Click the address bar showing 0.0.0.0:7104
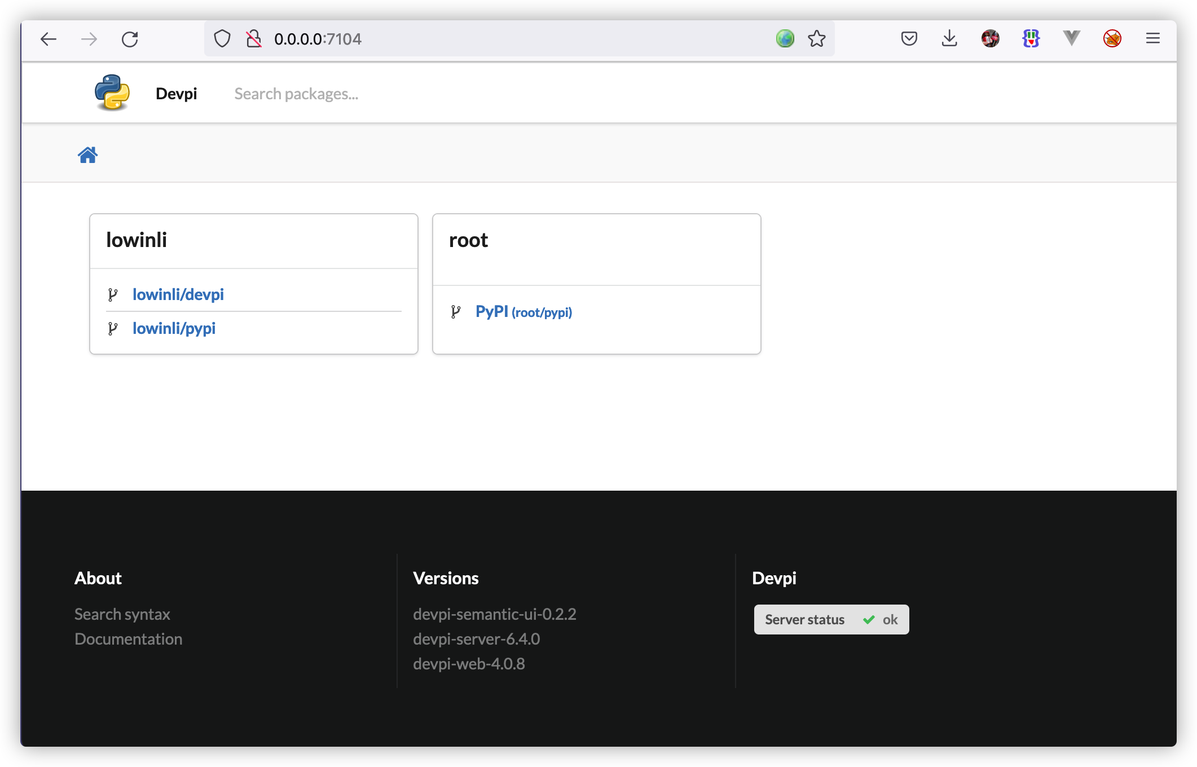1197x767 pixels. tap(508, 39)
